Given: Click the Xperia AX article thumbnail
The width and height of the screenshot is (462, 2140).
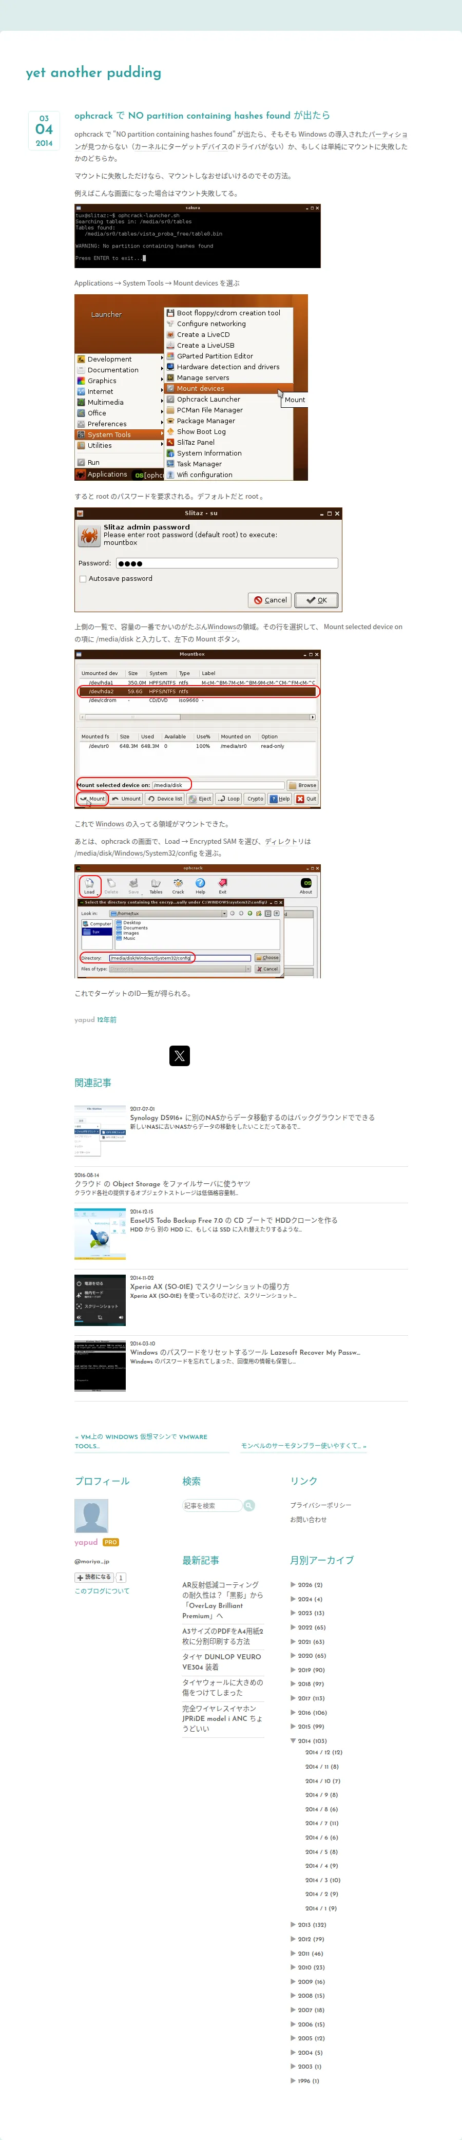Looking at the screenshot, I should [x=101, y=1299].
